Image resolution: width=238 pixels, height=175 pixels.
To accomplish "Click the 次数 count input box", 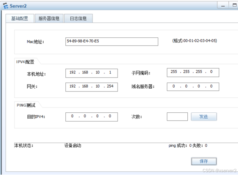I will pos(177,116).
